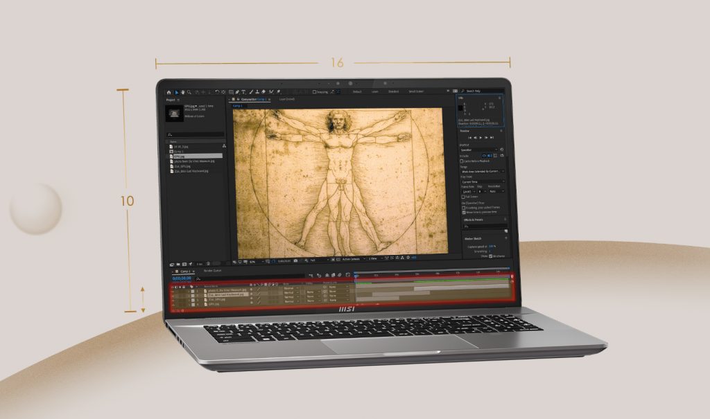Open the Frame Rate dropdown
710x419 pixels.
469,191
